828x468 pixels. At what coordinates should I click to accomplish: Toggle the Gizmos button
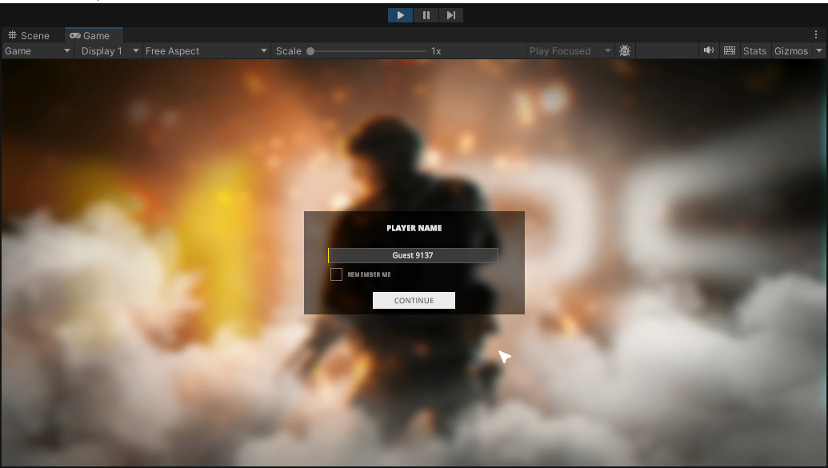(790, 50)
